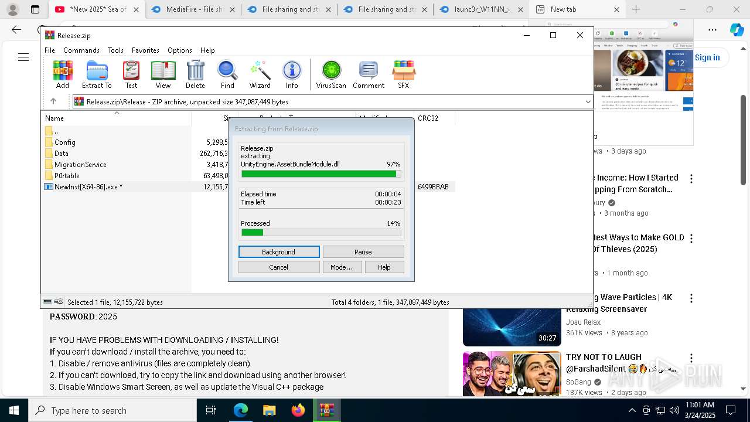Click the Background button
The image size is (750, 422).
coord(279,252)
